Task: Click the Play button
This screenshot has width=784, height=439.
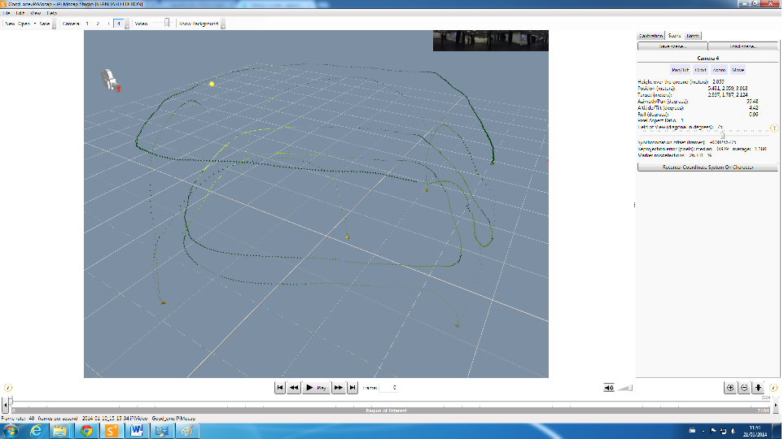Action: (x=316, y=388)
